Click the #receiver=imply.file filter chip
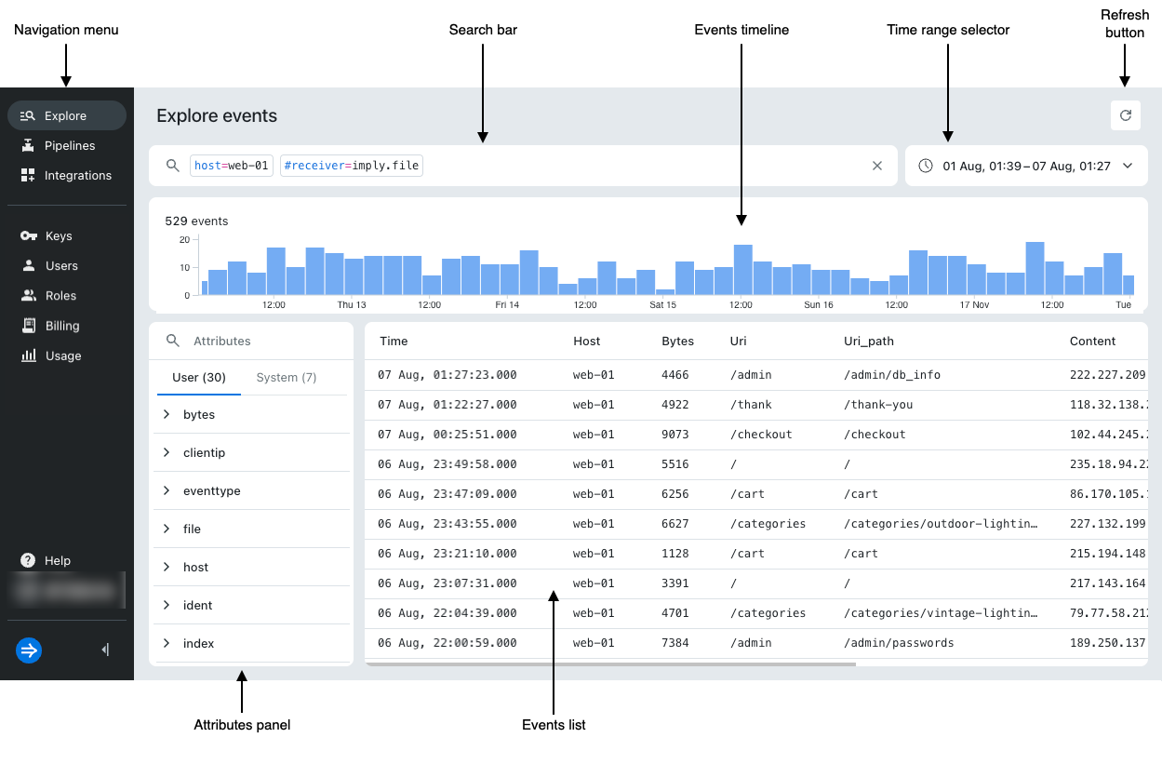Screen dimensions: 1162x764 352,166
